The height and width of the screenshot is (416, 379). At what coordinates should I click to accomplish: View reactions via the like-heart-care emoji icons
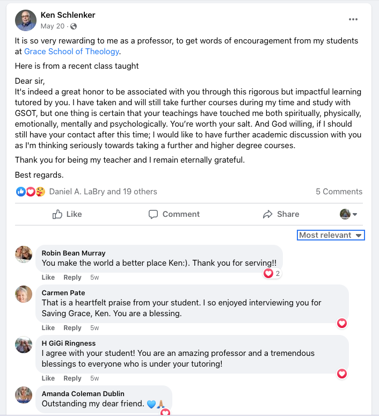click(31, 192)
